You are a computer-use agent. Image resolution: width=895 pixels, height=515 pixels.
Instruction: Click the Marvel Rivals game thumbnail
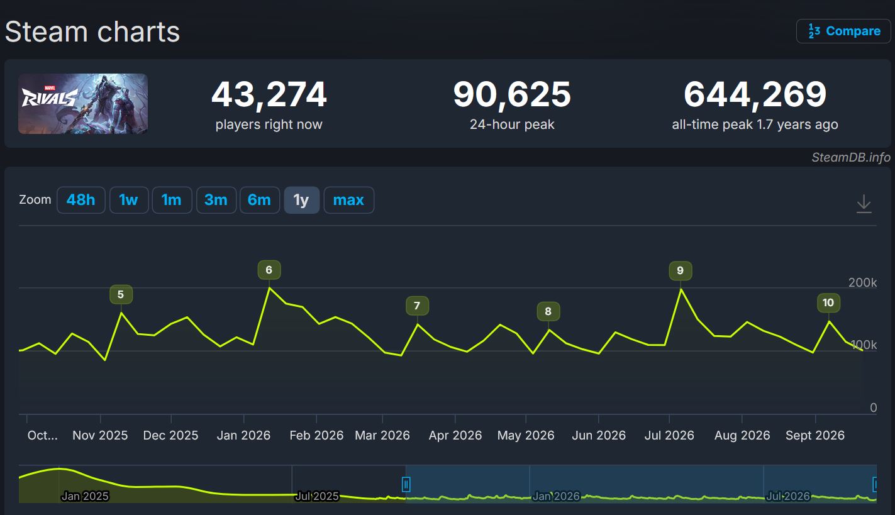pyautogui.click(x=83, y=104)
